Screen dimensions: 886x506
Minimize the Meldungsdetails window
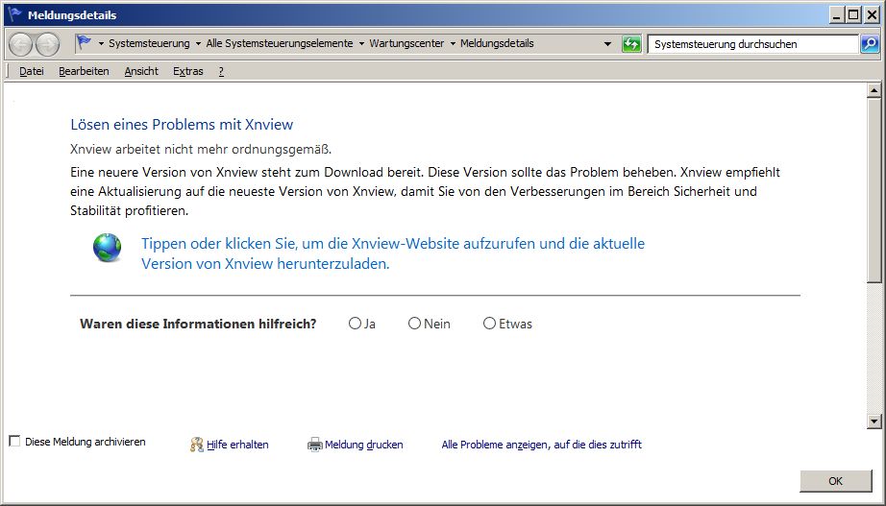click(837, 14)
